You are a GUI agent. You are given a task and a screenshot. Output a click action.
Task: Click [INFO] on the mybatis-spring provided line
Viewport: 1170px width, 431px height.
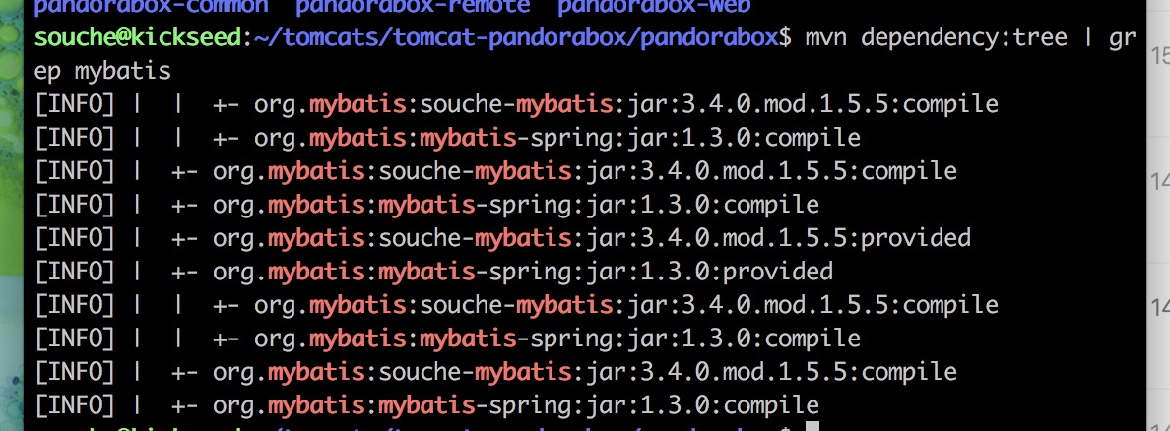(x=76, y=271)
